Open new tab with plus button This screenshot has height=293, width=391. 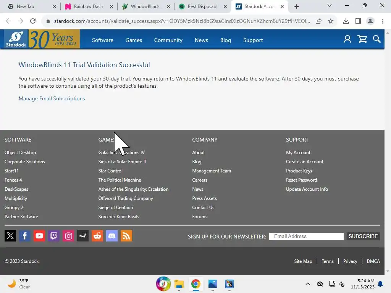pos(296,6)
